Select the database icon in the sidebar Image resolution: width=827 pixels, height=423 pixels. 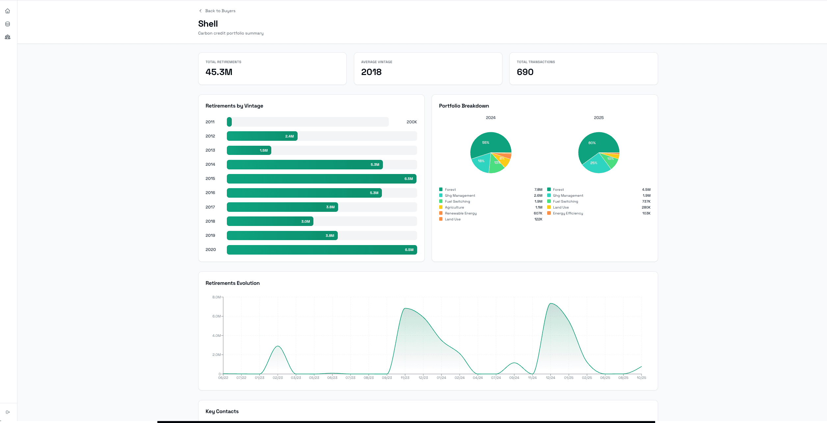click(7, 24)
